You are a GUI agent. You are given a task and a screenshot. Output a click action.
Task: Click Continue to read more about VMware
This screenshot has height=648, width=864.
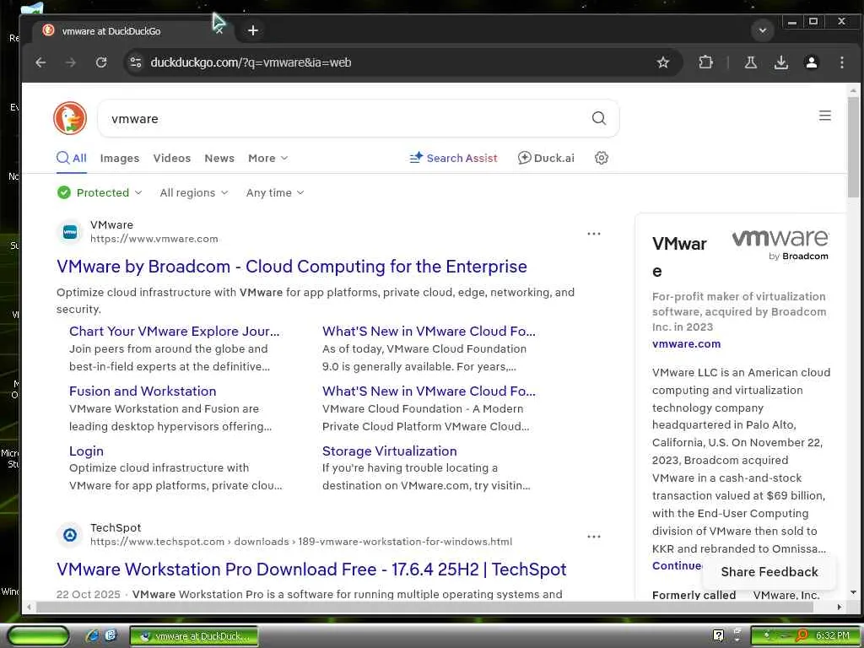677,566
